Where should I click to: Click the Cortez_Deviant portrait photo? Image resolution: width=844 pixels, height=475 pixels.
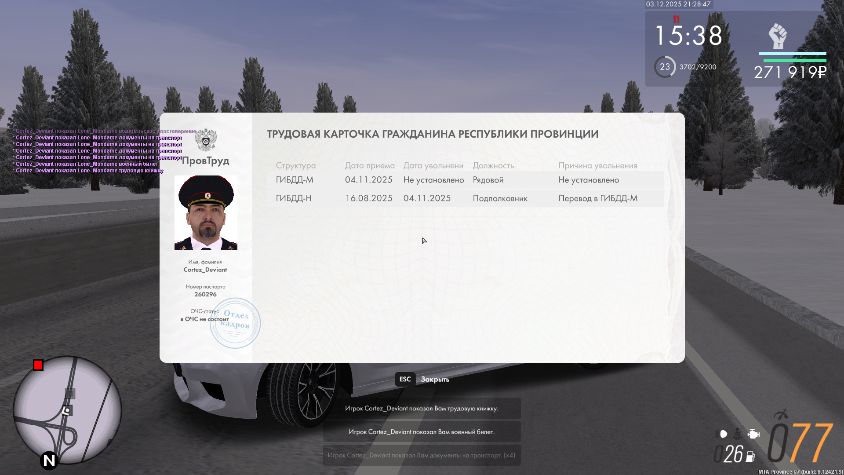[x=206, y=213]
